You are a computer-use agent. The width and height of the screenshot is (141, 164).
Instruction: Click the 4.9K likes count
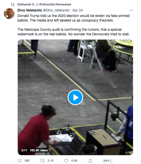click(x=74, y=161)
